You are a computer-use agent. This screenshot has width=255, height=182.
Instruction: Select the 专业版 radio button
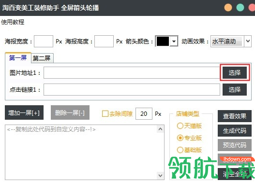180,138
